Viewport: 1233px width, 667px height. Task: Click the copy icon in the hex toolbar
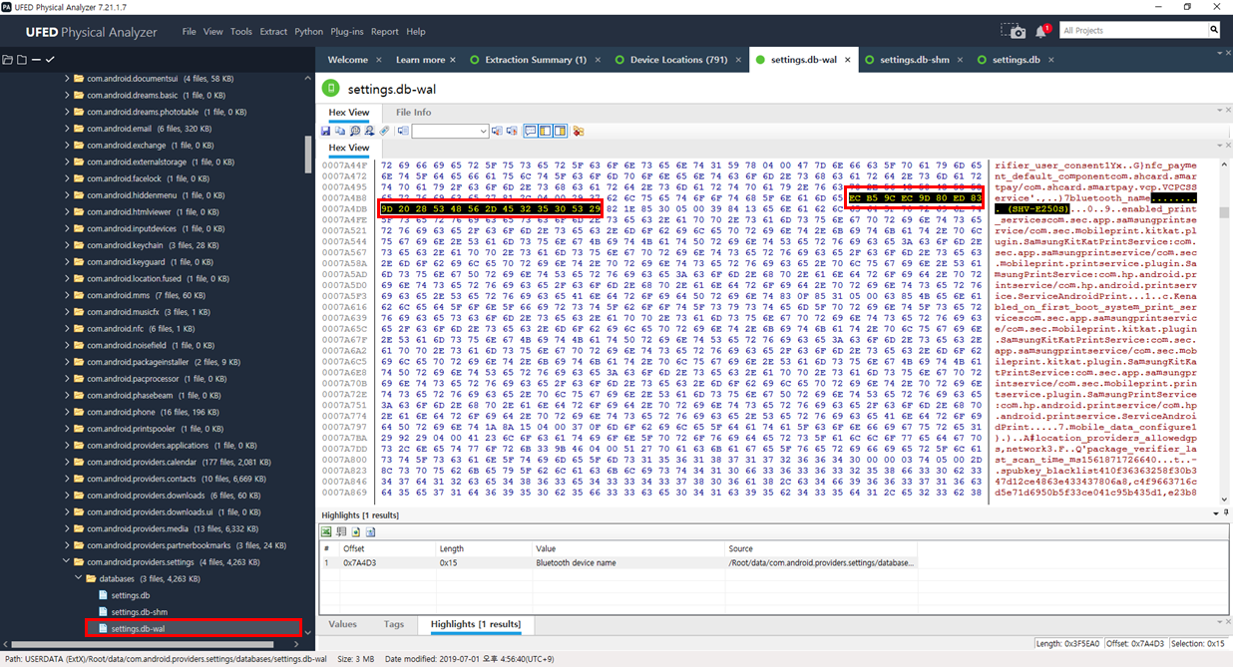[340, 131]
